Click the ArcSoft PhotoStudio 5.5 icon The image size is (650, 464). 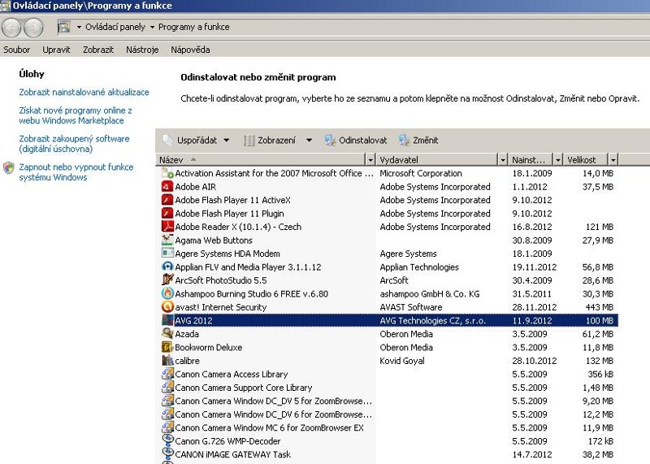[168, 280]
